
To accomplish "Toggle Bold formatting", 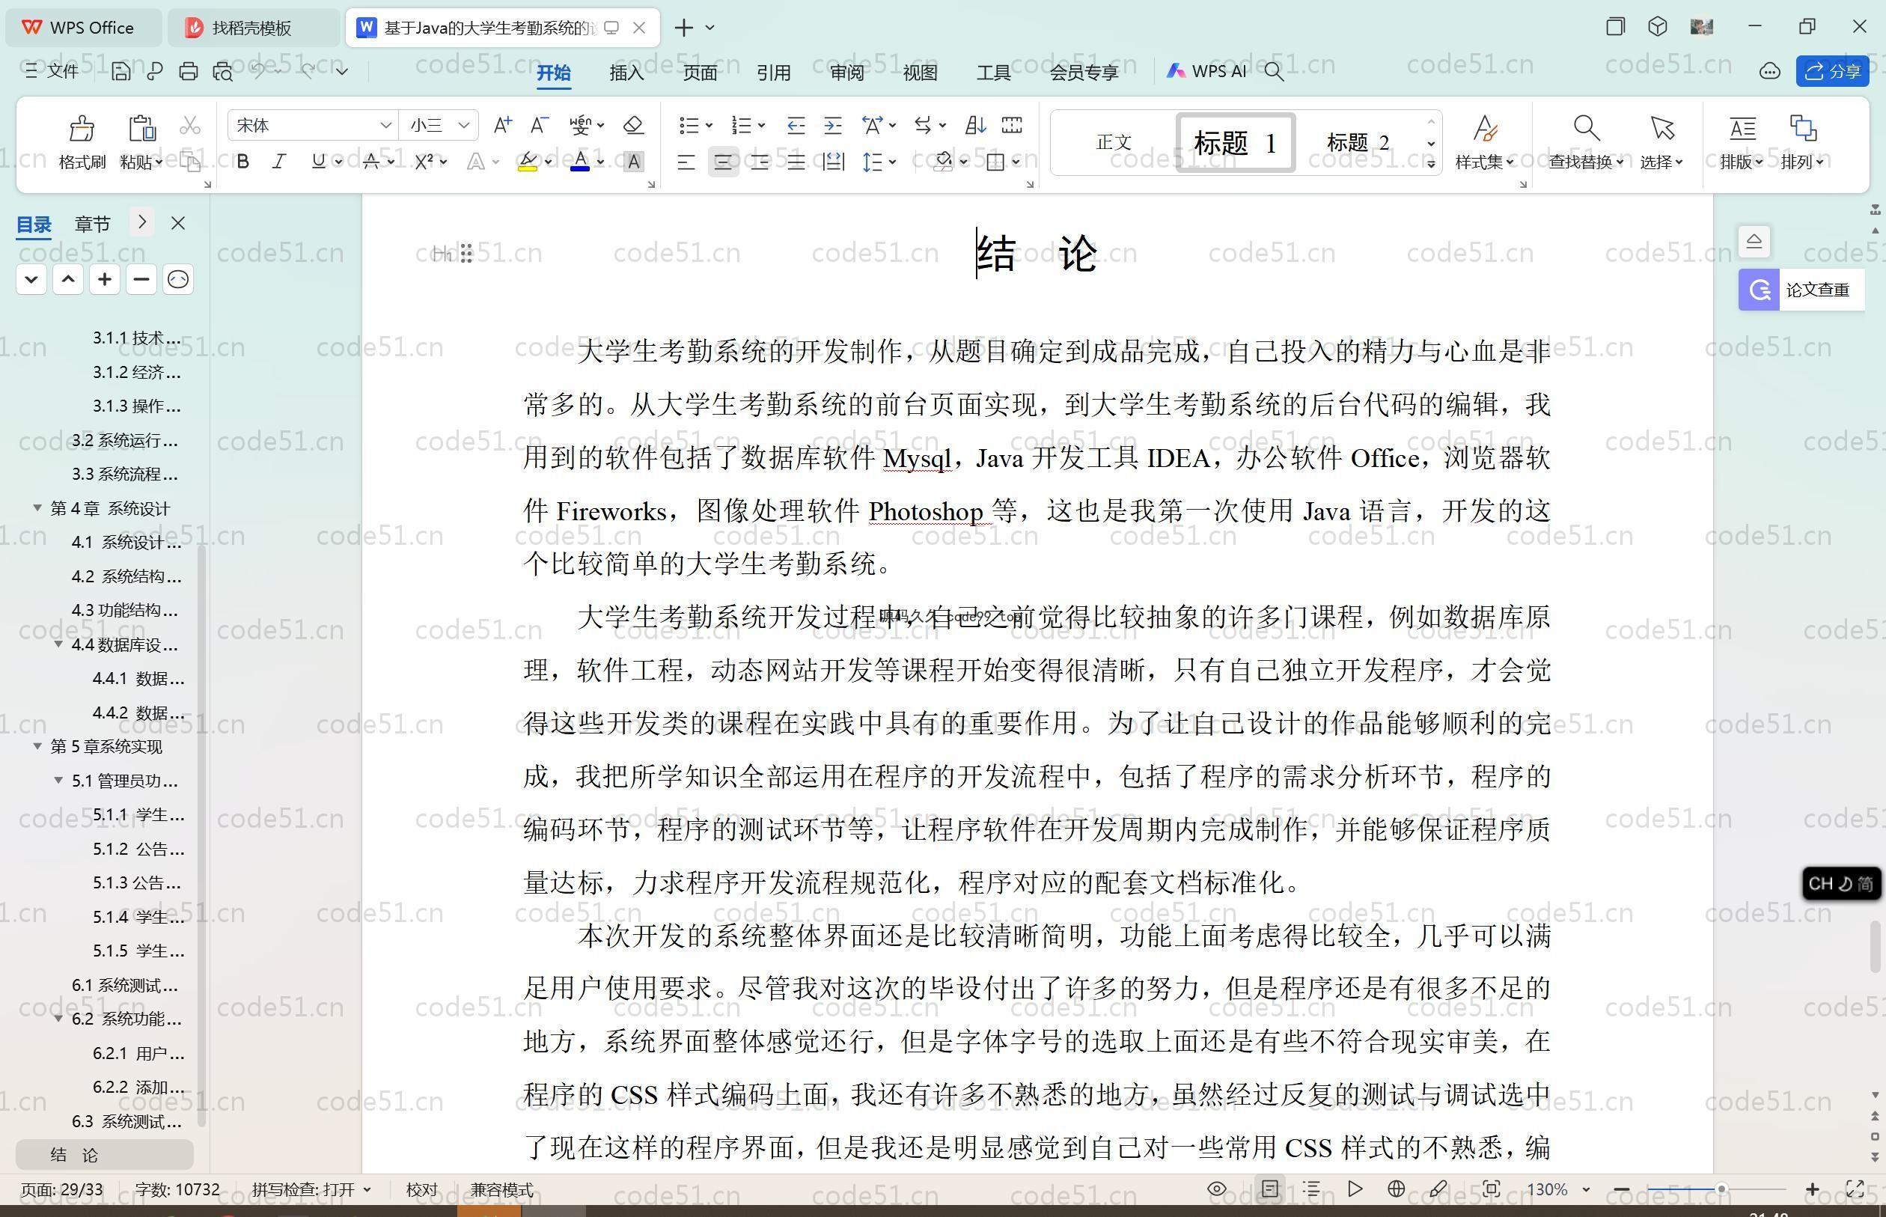I will point(243,162).
